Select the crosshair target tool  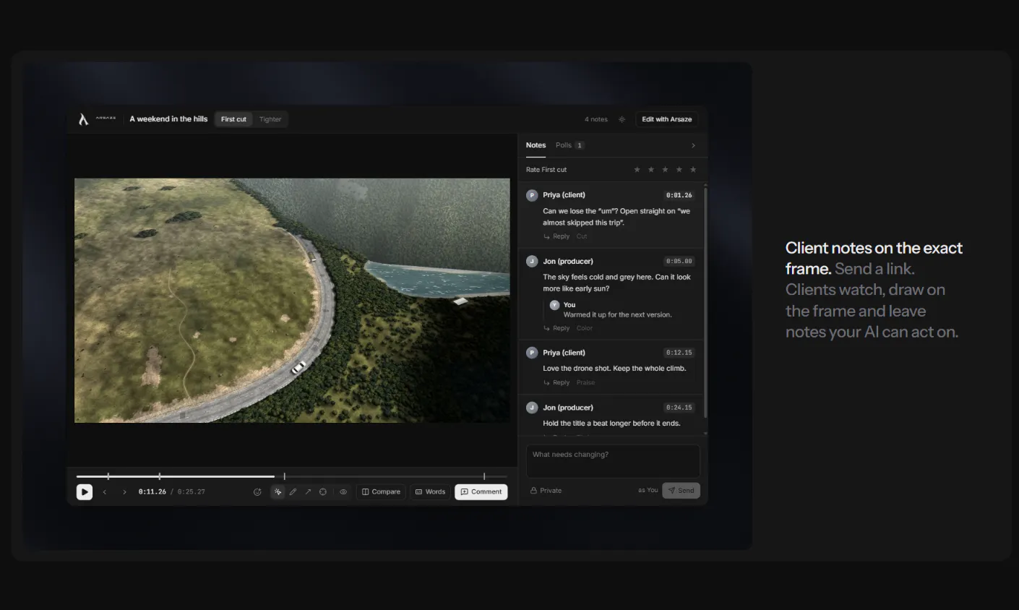[x=323, y=491]
